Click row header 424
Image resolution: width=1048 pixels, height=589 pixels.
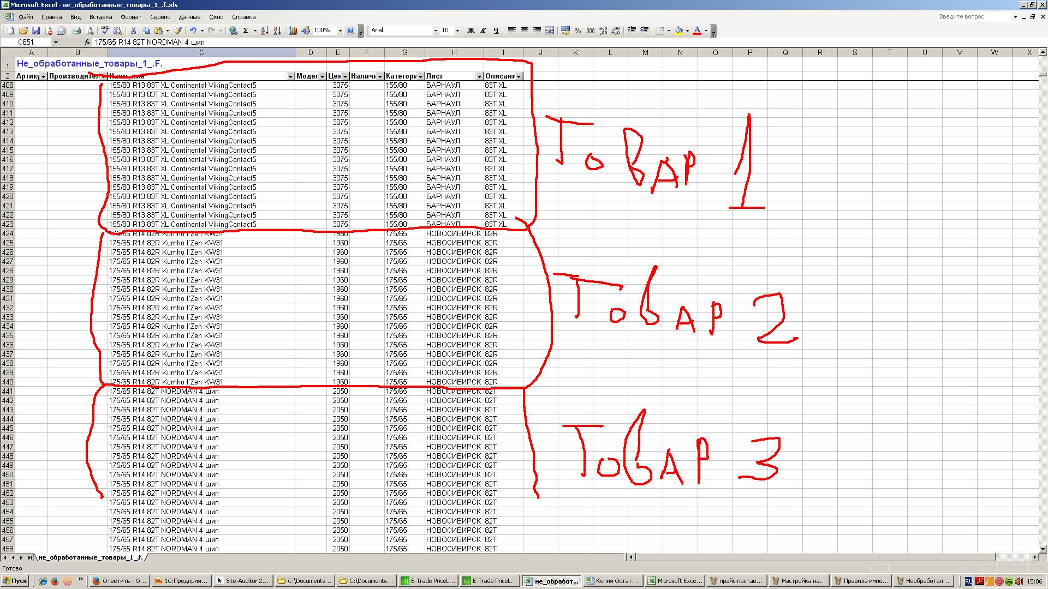click(8, 233)
